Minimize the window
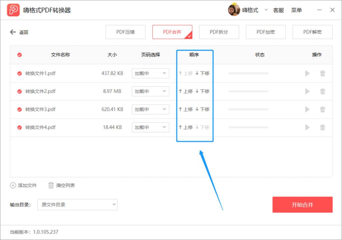The width and height of the screenshot is (342, 240). point(319,10)
